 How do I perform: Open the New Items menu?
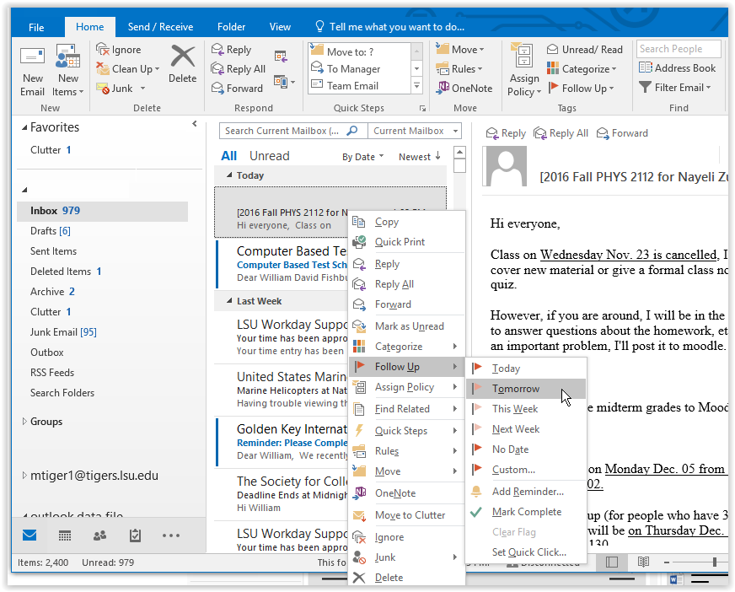pos(68,72)
